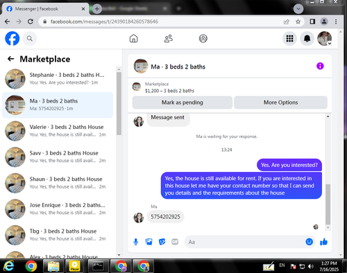The height and width of the screenshot is (273, 347).
Task: Open the account profile picture menu
Action: coord(325,39)
